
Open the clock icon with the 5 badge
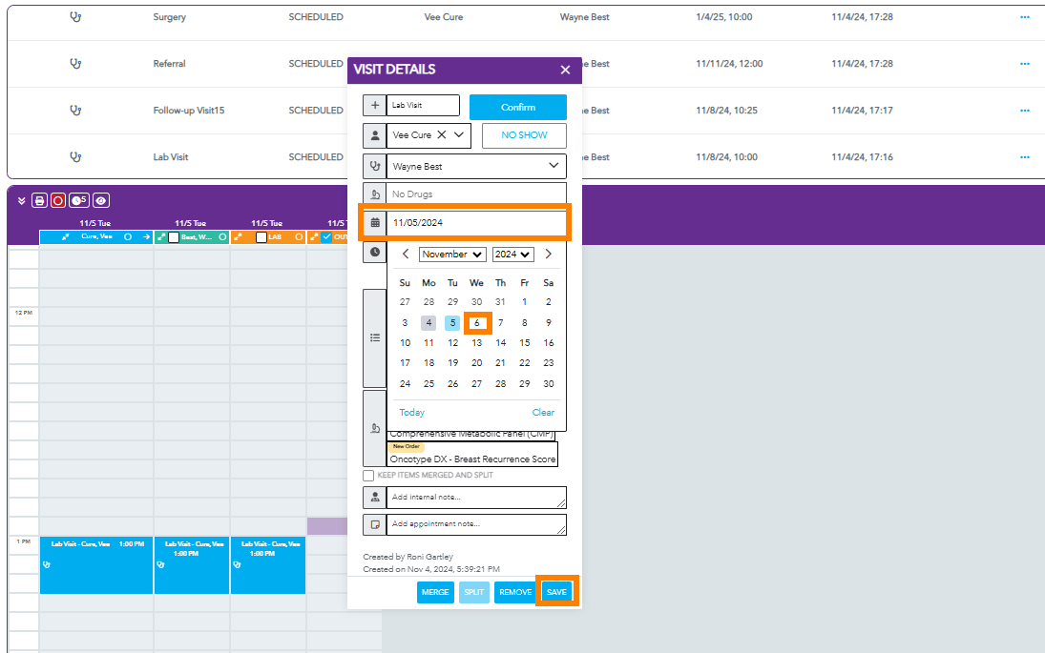tap(78, 200)
